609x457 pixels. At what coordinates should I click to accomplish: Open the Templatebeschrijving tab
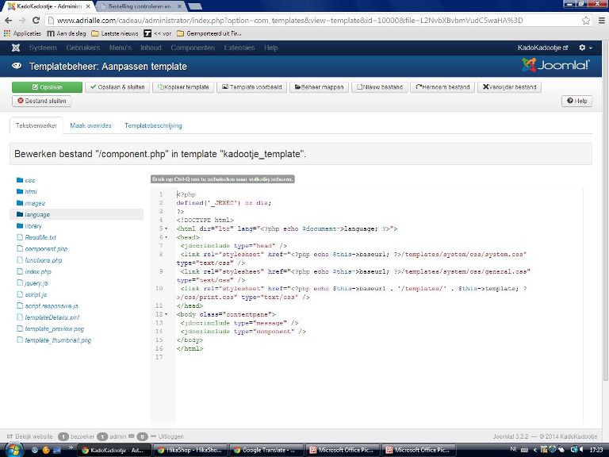(153, 125)
